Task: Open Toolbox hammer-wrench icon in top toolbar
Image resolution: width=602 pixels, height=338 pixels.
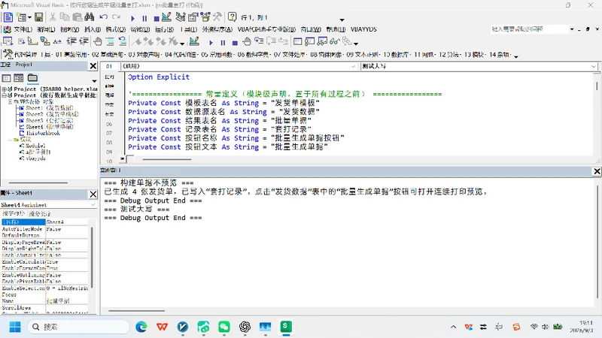Action: point(217,17)
